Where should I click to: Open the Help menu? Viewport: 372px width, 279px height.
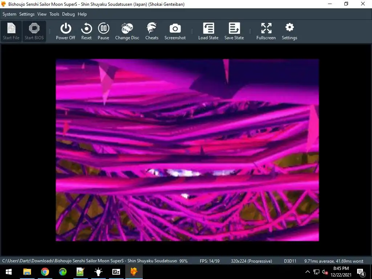[x=82, y=14]
